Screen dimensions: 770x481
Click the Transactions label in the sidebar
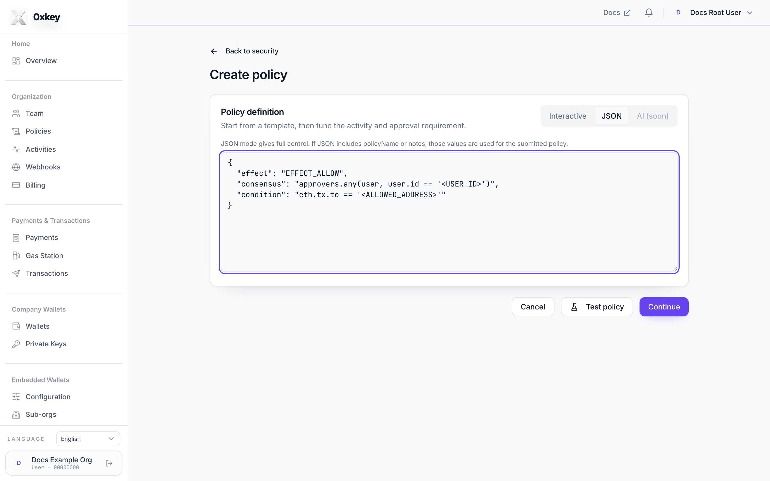click(47, 273)
